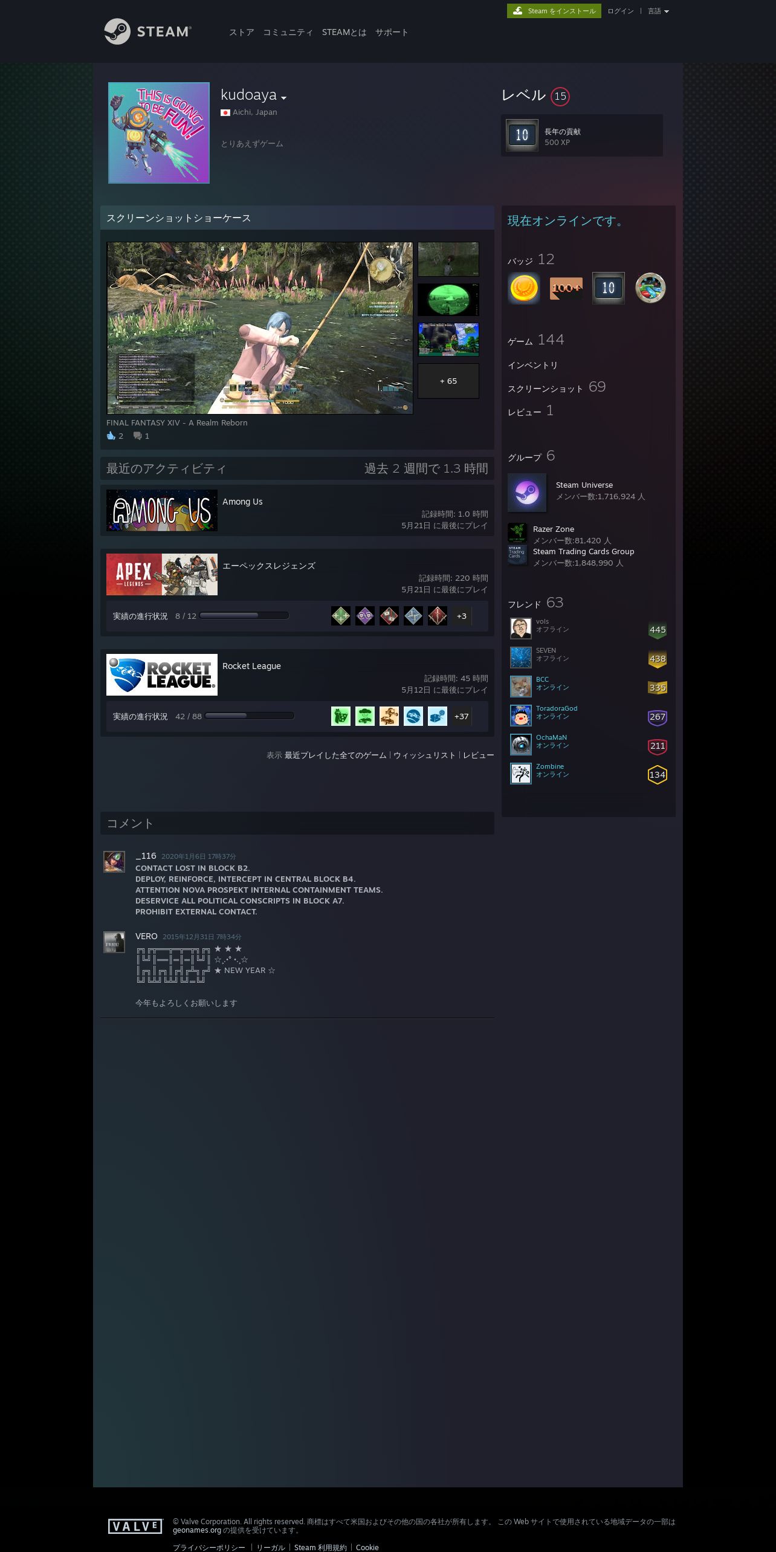Open the Apex Legends game banner
The width and height of the screenshot is (776, 1552).
pyautogui.click(x=162, y=574)
